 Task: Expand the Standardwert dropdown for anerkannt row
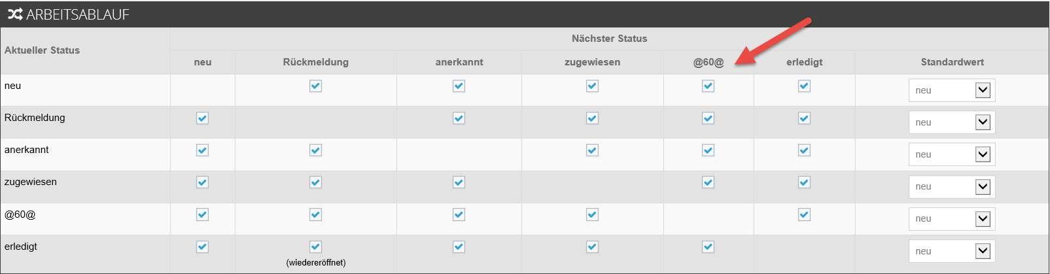pos(952,154)
